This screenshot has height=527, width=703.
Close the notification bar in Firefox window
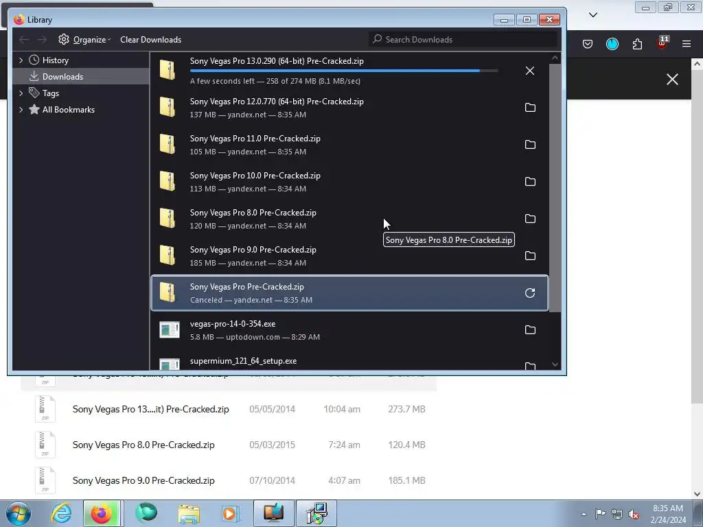coord(672,80)
